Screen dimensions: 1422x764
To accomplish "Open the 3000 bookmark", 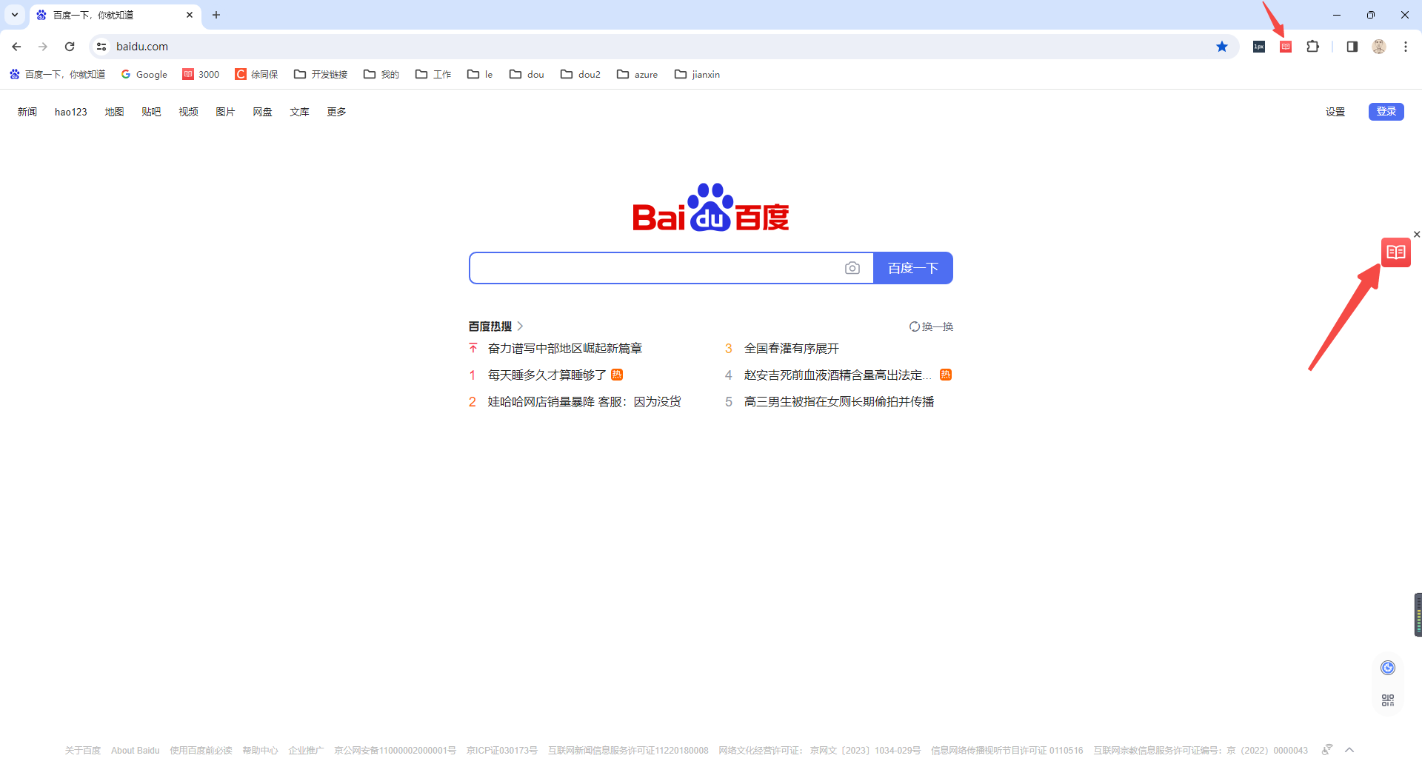I will point(201,74).
